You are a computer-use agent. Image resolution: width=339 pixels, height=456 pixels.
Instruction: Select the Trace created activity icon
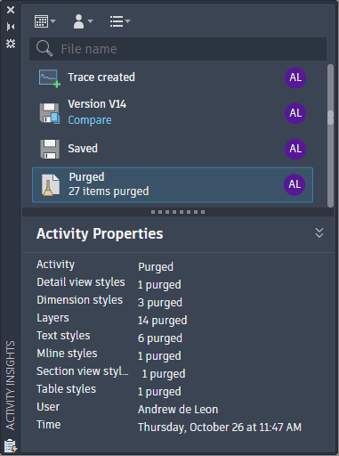[x=50, y=78]
